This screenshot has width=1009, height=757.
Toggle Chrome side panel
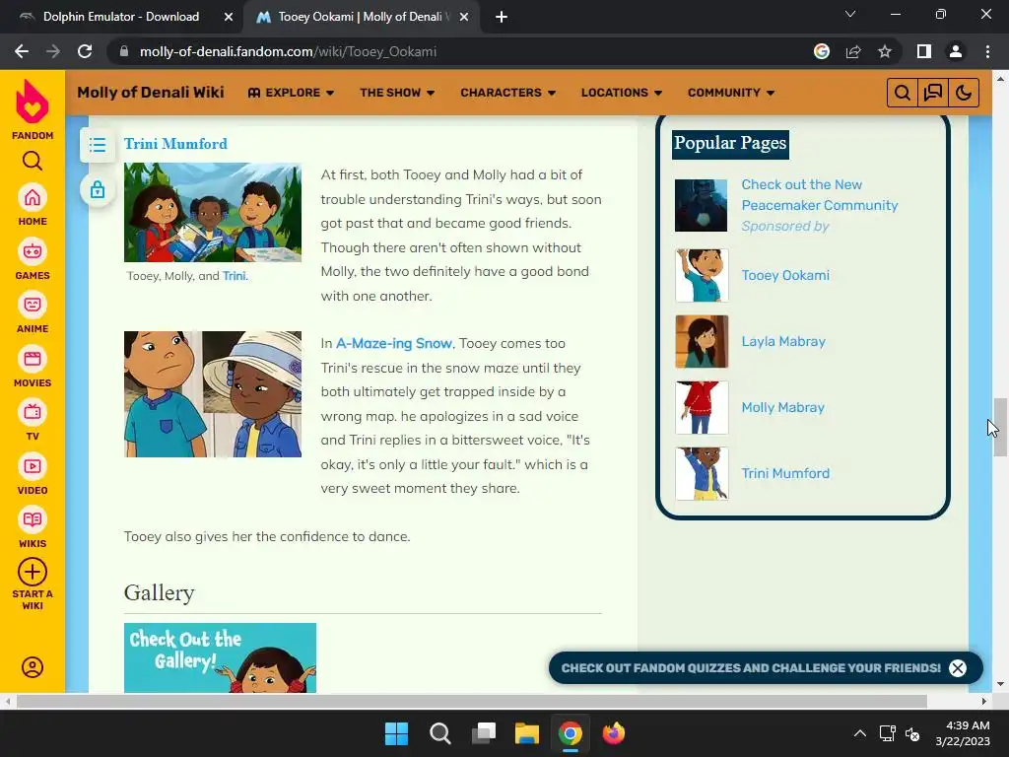pyautogui.click(x=924, y=51)
